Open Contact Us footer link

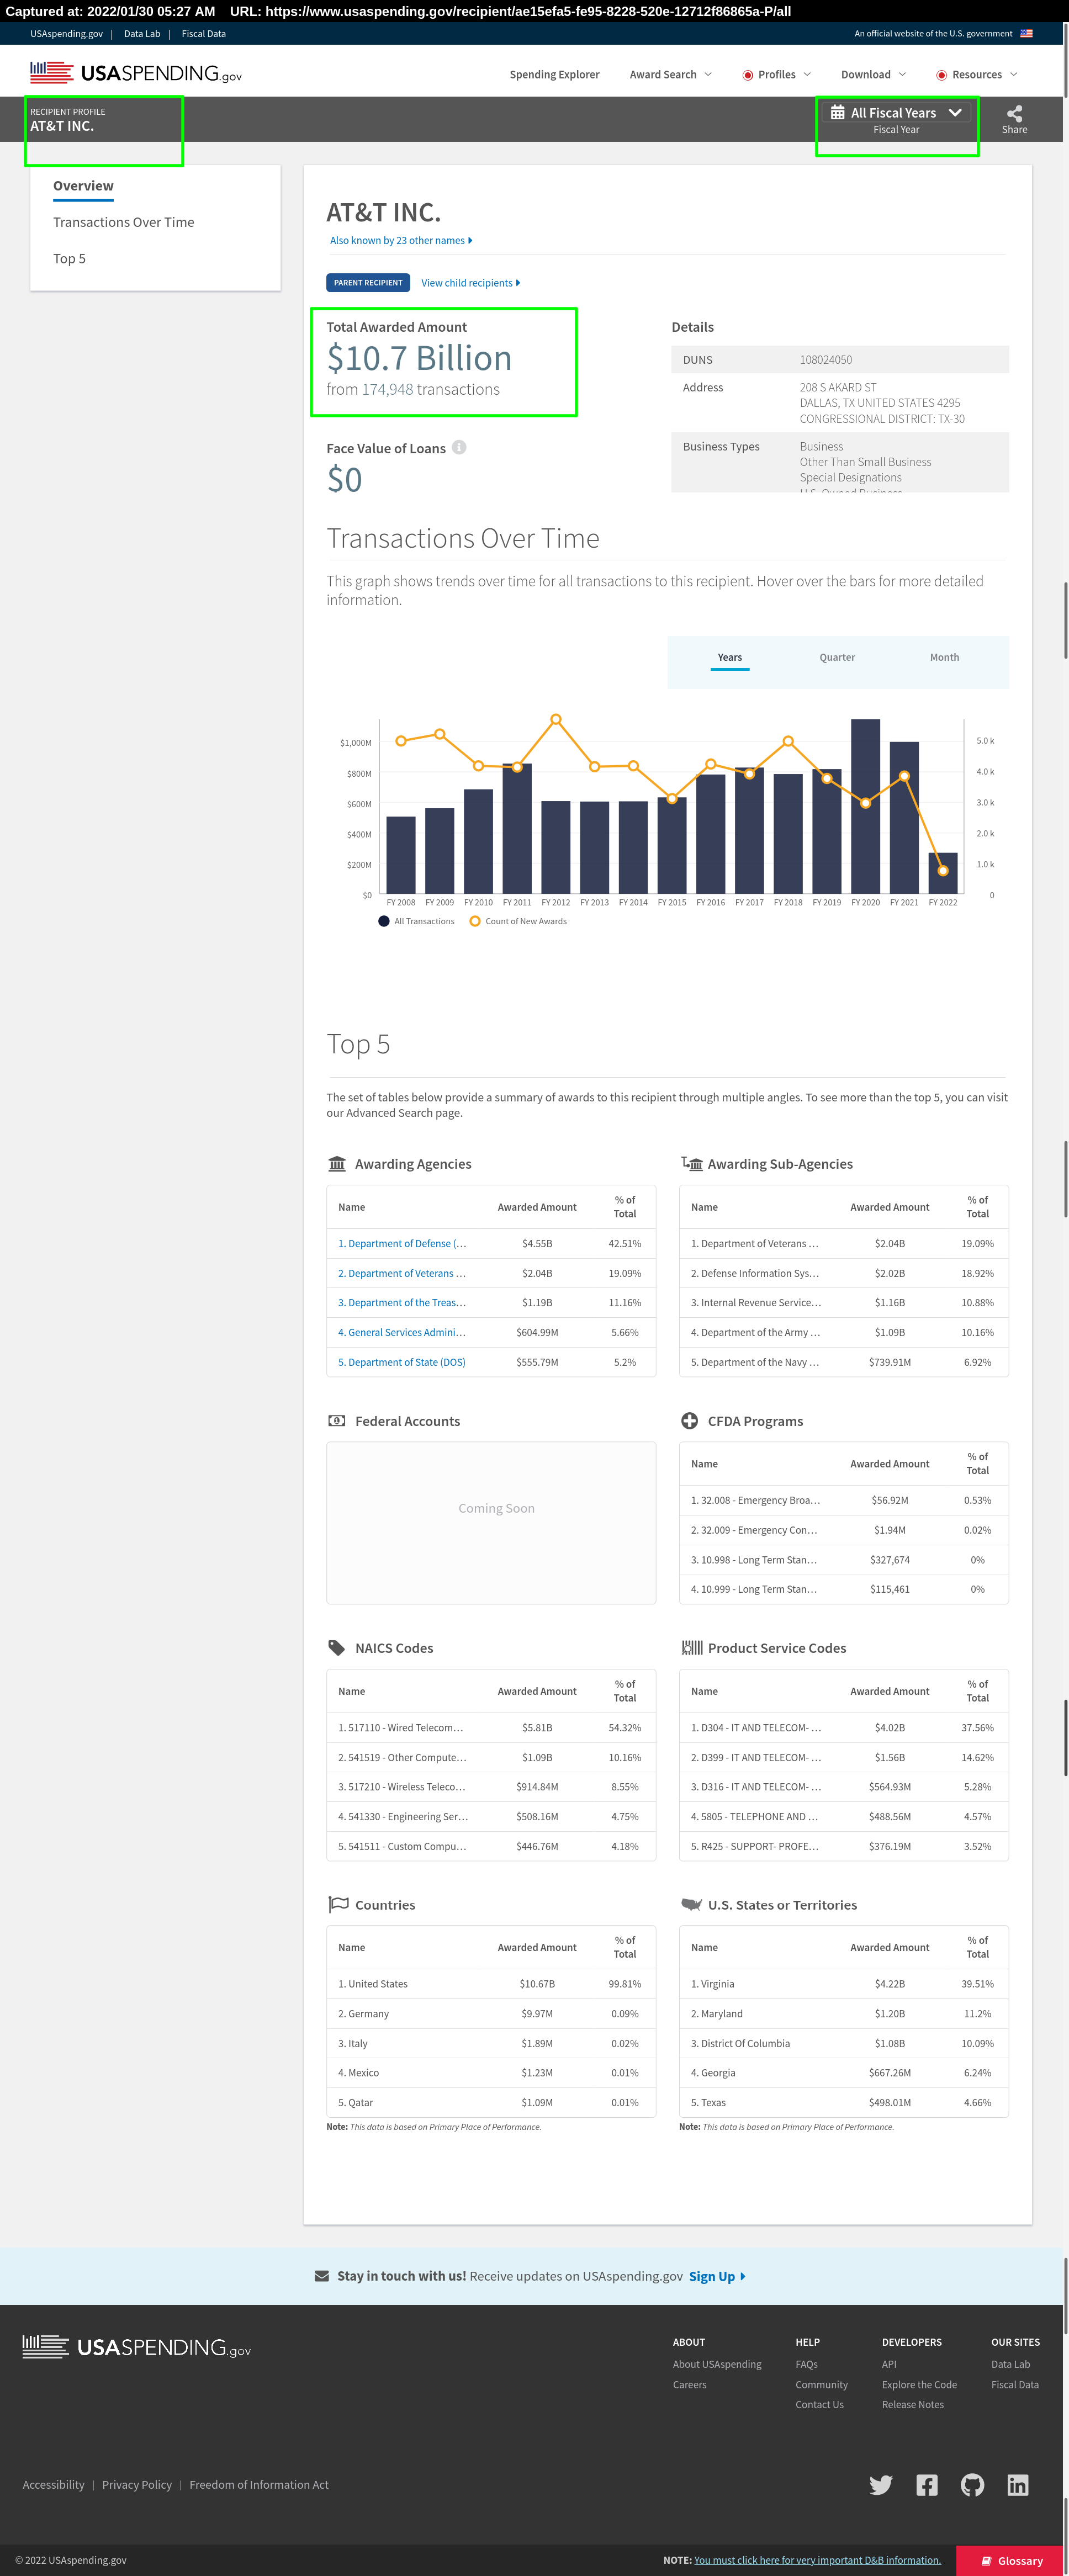point(819,2405)
